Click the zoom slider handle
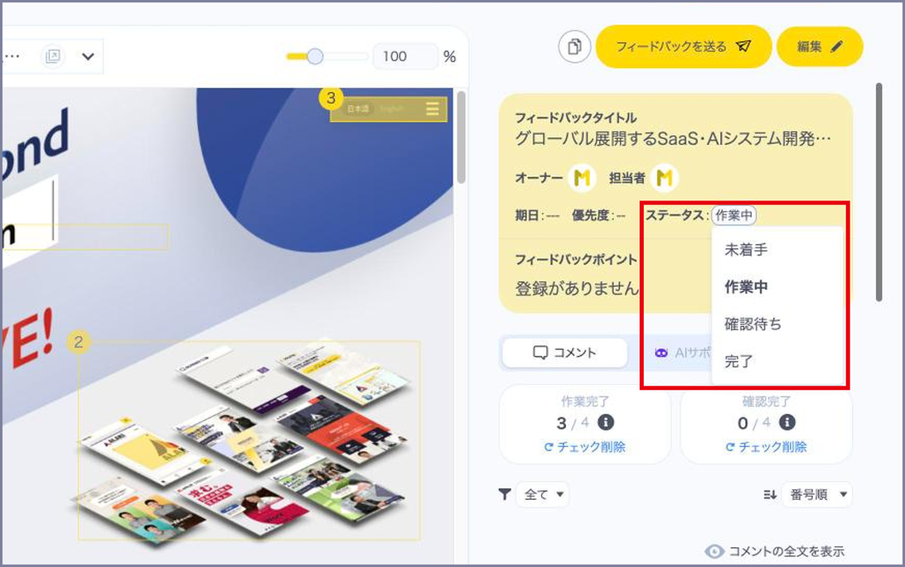 click(315, 56)
